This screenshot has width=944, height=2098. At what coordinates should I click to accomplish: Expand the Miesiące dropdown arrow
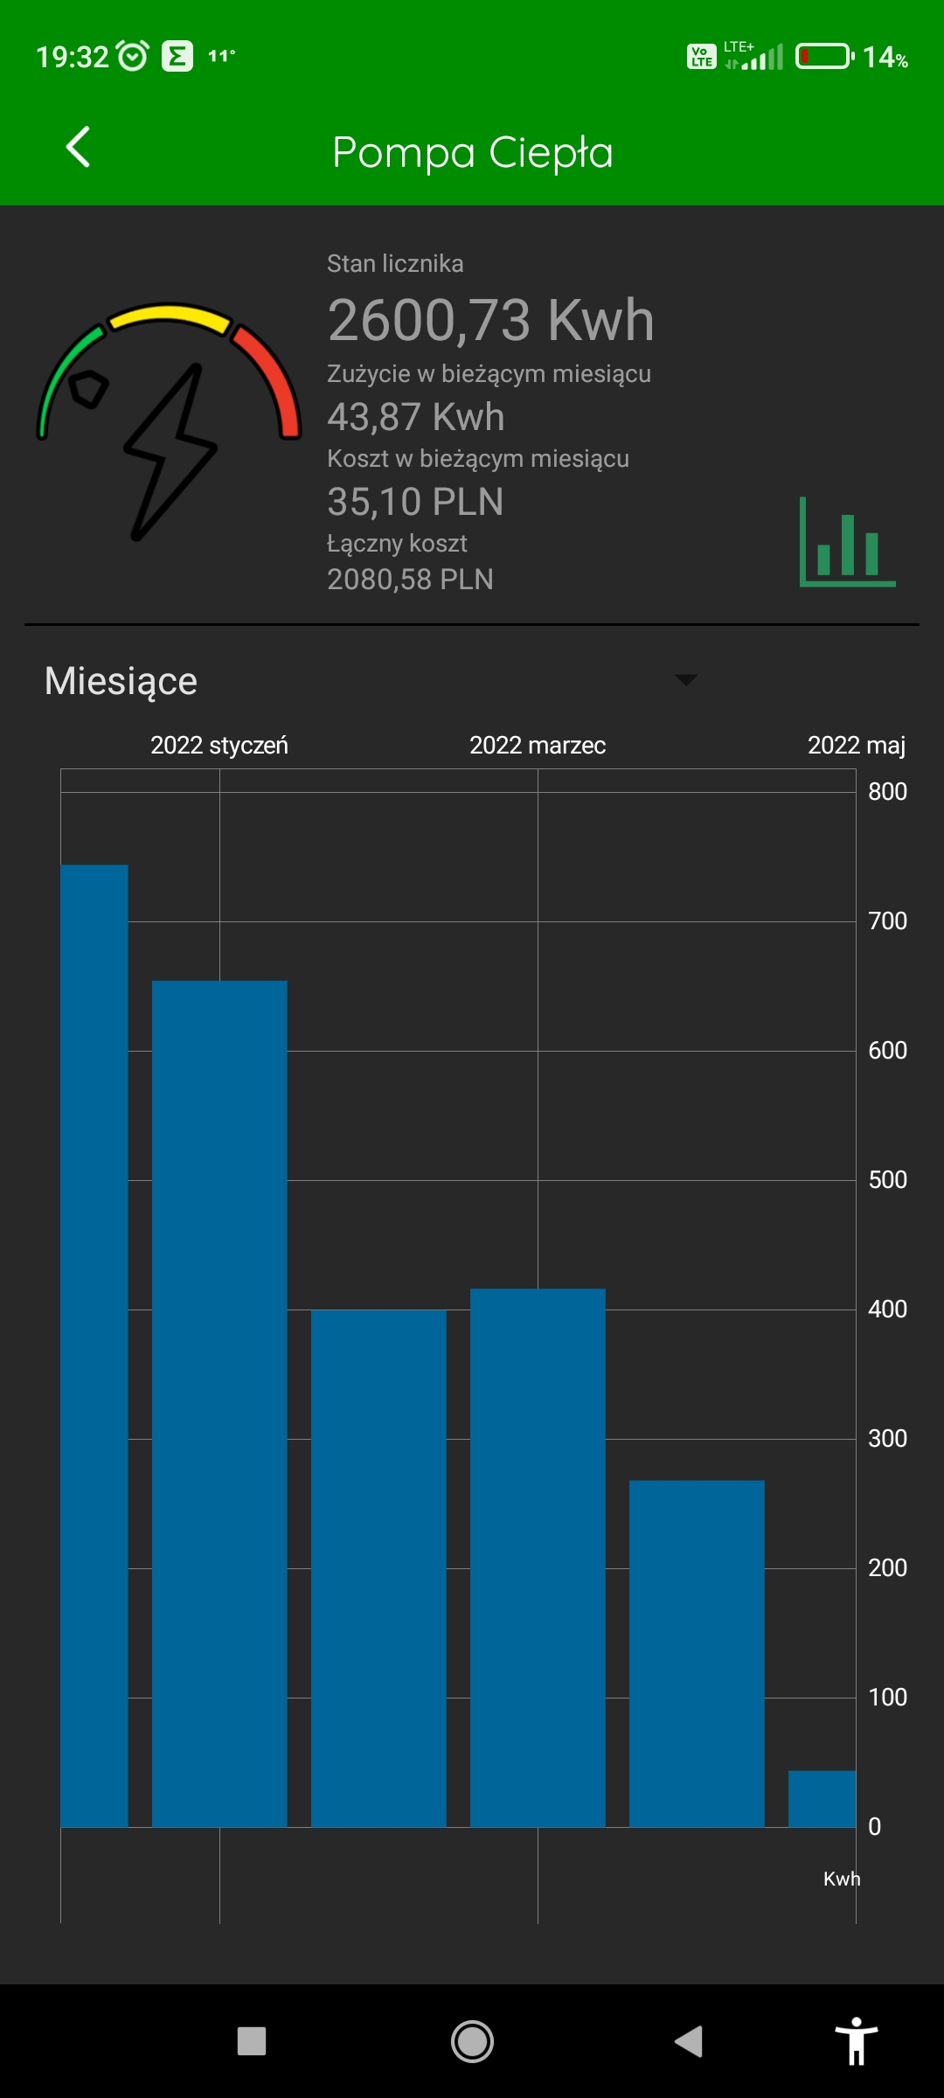click(686, 680)
